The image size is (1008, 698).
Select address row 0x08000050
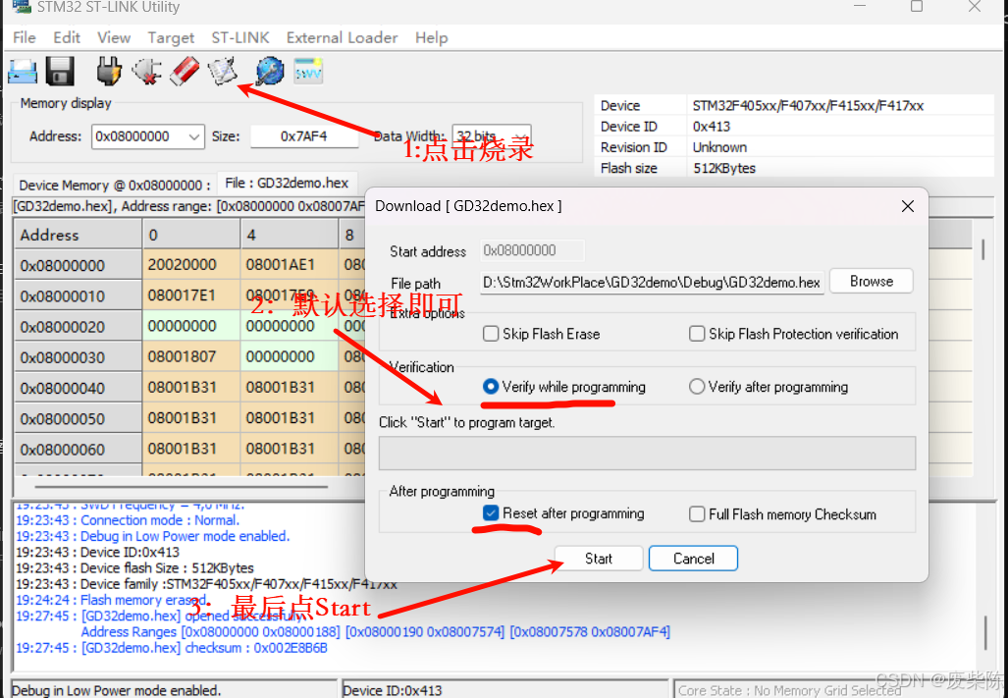coord(78,419)
